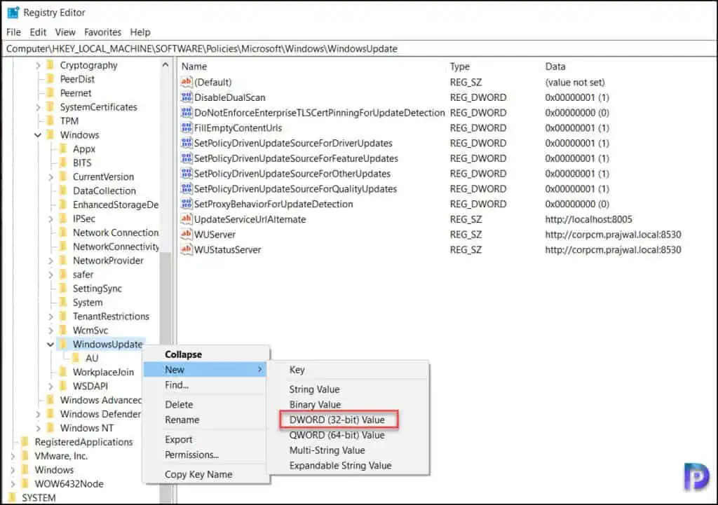Click the WUStatusServer string value icon
Screen dimensions: 718x505
point(187,249)
